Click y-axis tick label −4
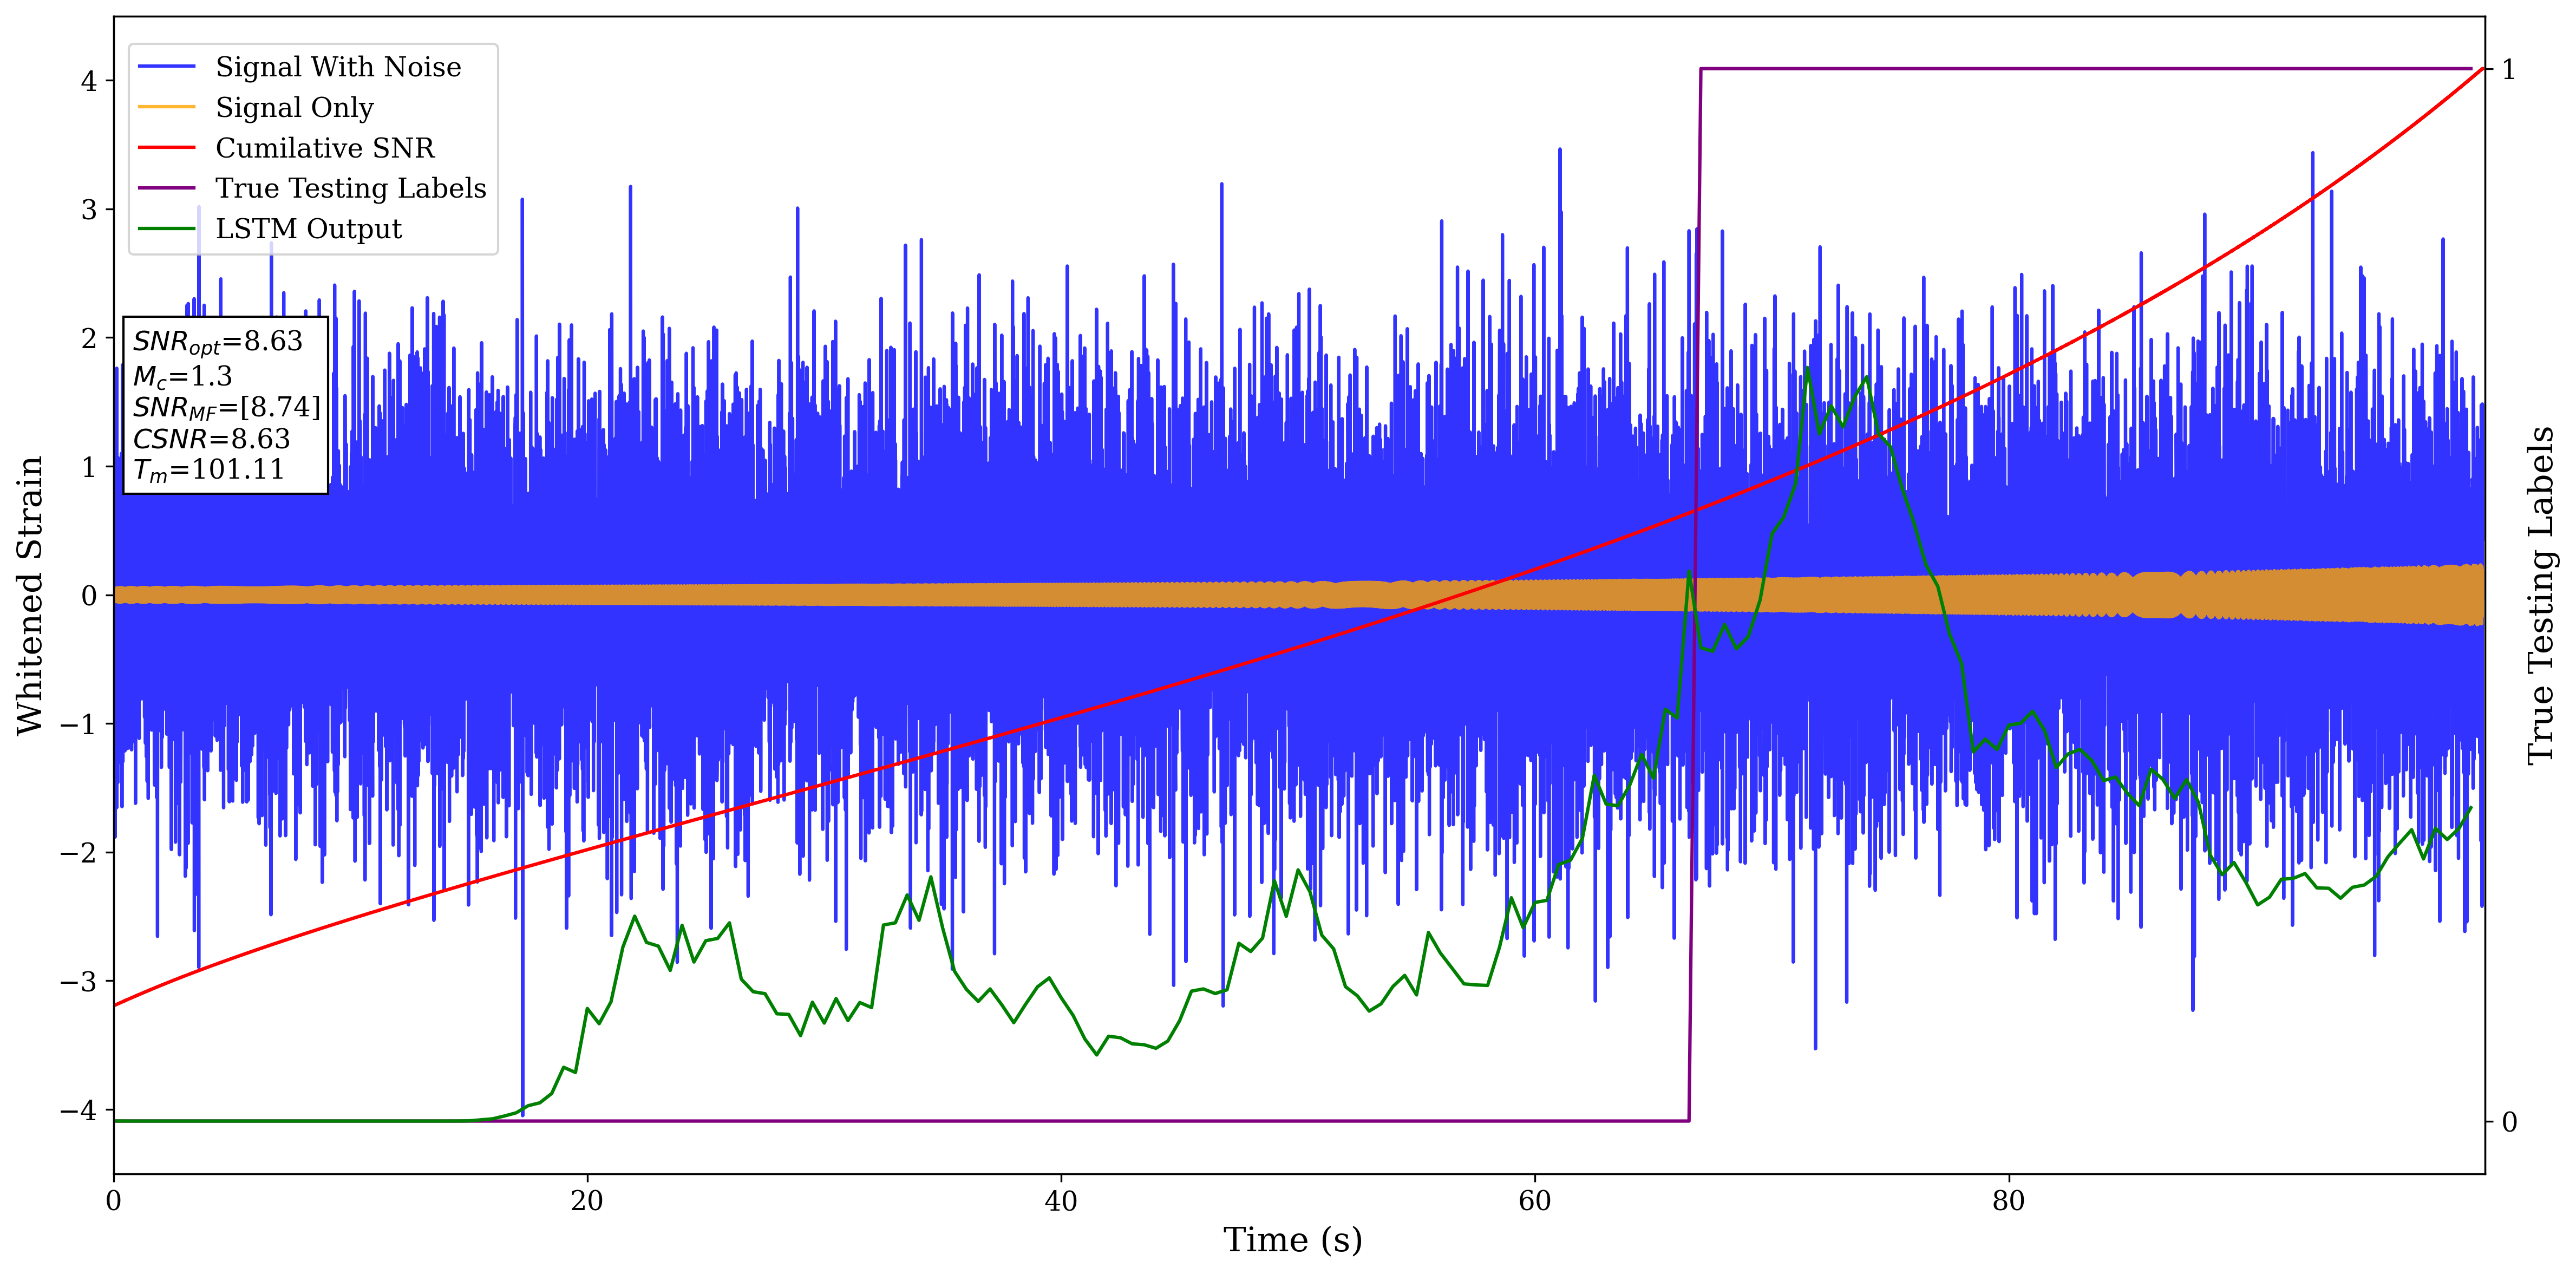2576x1274 pixels. pyautogui.click(x=79, y=1110)
